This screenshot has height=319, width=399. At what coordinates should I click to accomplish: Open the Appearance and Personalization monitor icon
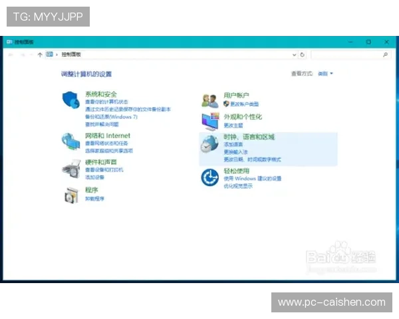pos(210,122)
